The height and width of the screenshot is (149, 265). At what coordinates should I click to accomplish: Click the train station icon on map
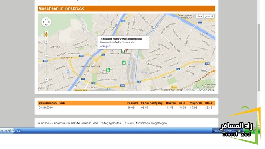coord(129,63)
